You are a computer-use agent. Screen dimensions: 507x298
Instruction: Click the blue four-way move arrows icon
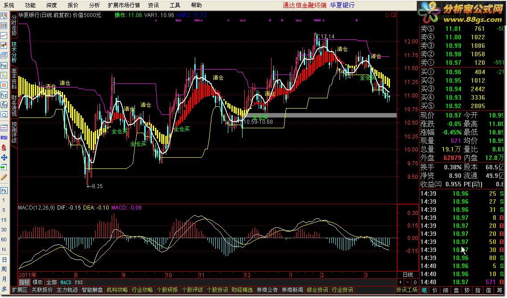(x=4, y=158)
